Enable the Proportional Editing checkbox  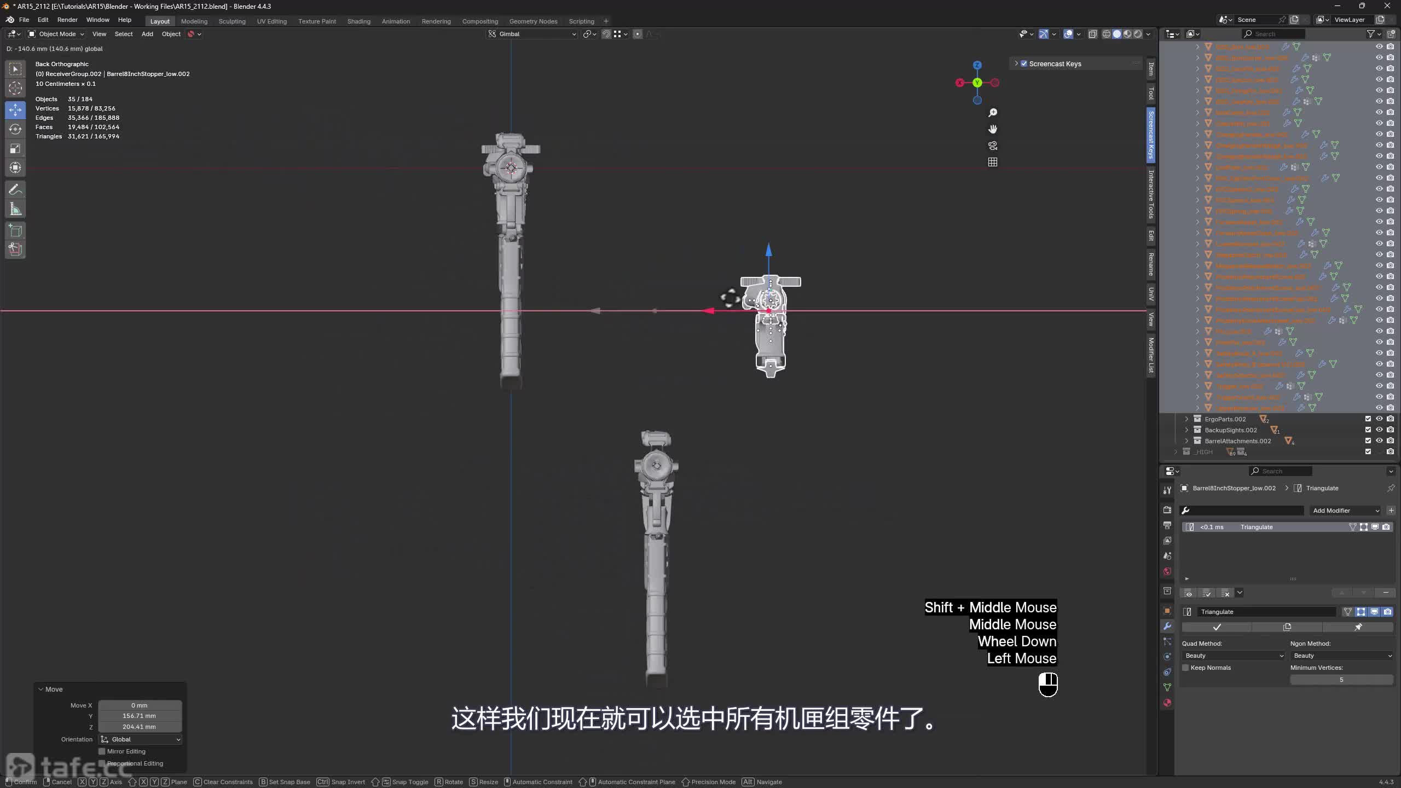click(x=102, y=763)
